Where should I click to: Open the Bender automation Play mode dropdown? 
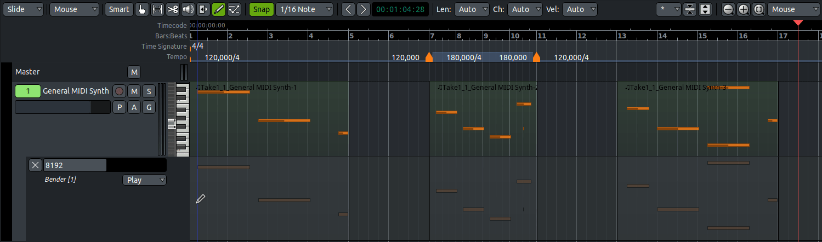point(144,180)
